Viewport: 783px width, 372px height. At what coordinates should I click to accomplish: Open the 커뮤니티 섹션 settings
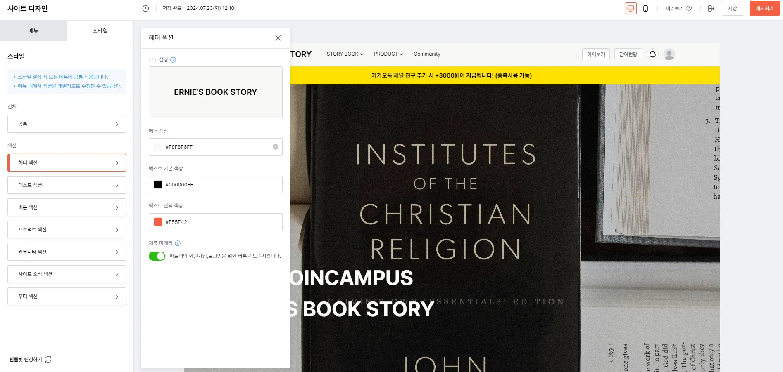tap(67, 252)
